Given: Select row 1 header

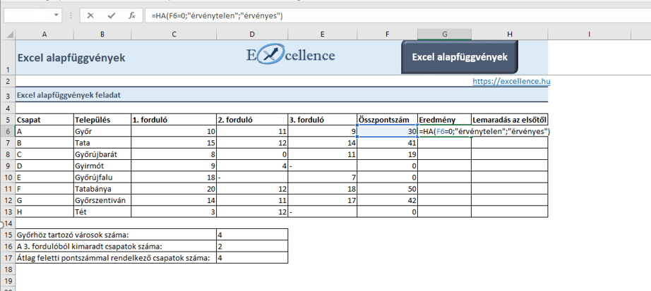Looking at the screenshot, I should click(8, 57).
